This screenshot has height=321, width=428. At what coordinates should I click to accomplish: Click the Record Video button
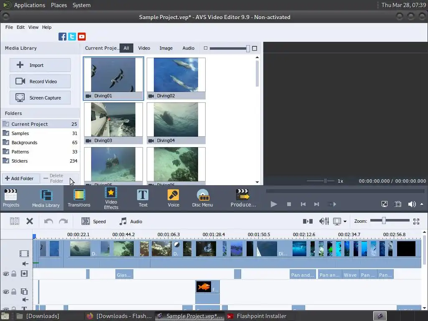40,82
